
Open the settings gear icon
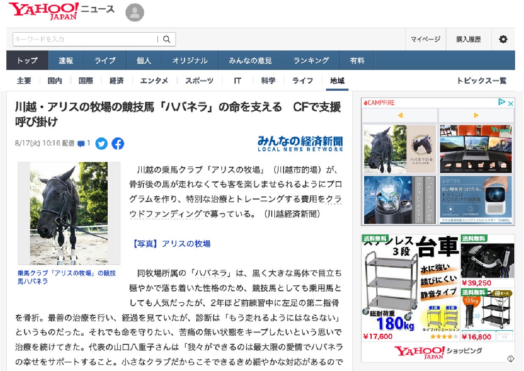pos(503,39)
